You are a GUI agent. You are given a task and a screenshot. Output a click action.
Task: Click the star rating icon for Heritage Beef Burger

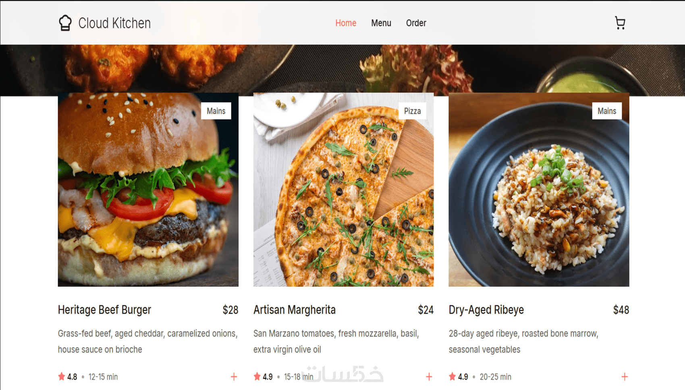pos(61,377)
